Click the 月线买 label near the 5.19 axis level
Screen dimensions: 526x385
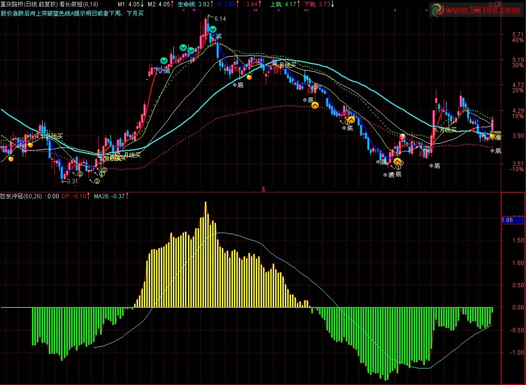(288, 65)
